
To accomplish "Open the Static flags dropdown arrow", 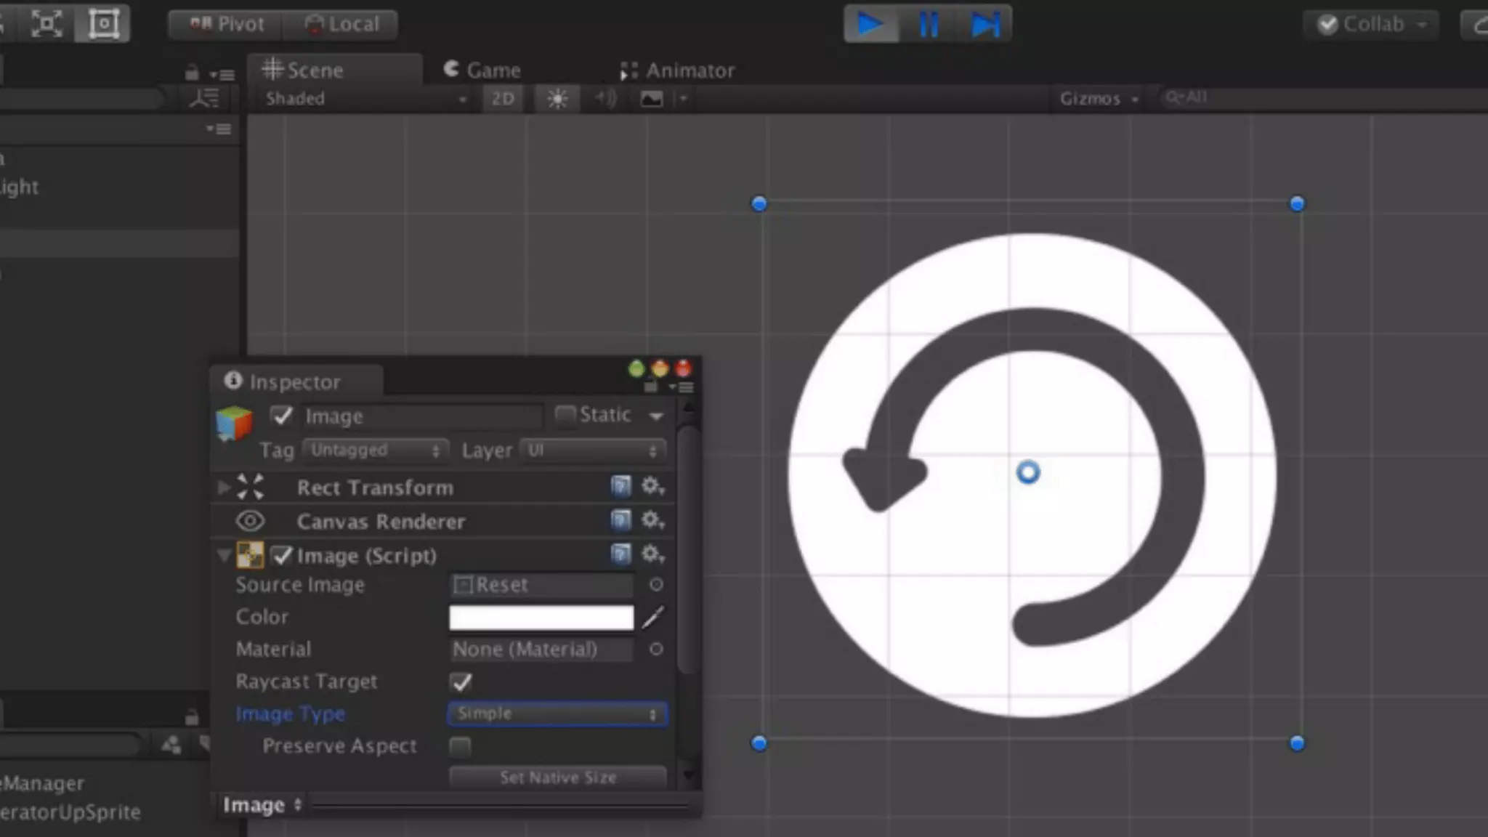I will [656, 416].
